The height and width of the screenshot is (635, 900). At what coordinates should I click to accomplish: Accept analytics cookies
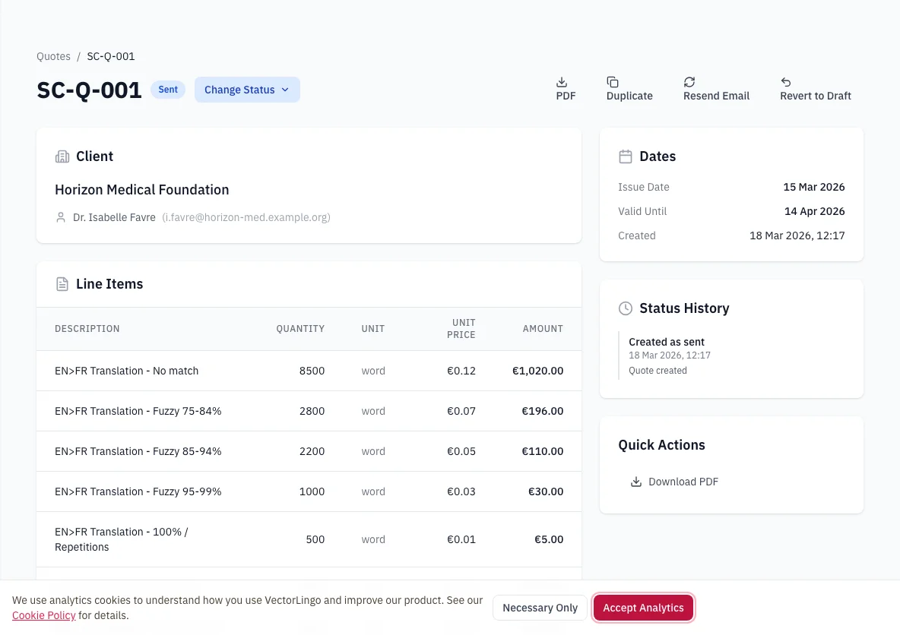pyautogui.click(x=643, y=608)
